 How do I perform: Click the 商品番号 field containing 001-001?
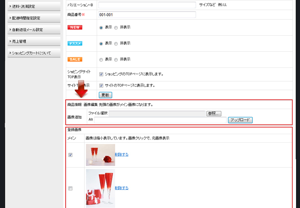(146, 15)
